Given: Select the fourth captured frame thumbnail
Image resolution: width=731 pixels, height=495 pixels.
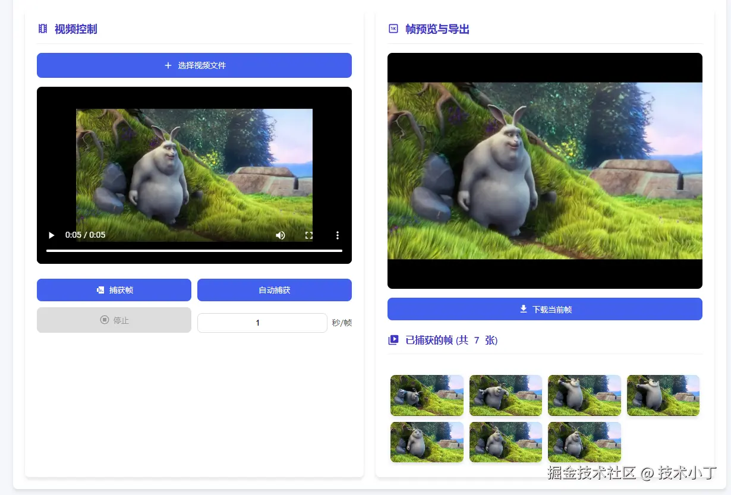Looking at the screenshot, I should coord(663,395).
